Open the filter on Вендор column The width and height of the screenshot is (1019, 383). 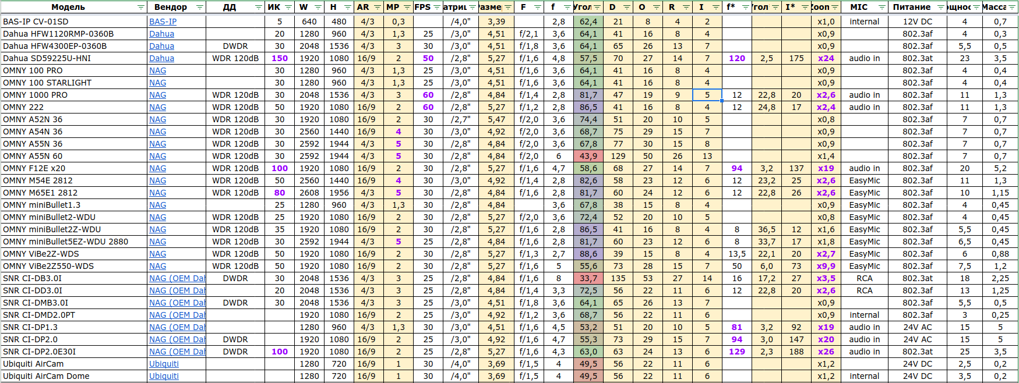click(200, 8)
